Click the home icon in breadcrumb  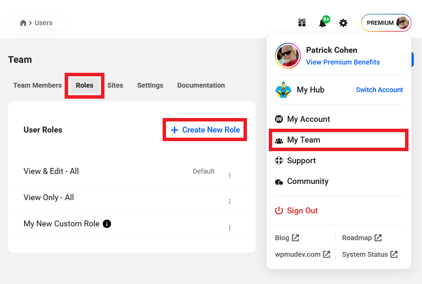coord(23,23)
